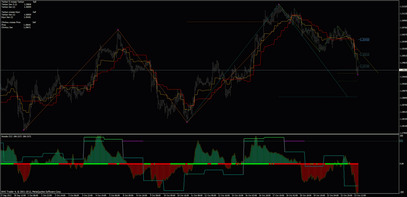The width and height of the screenshot is (407, 197).
Task: Click the 1.29740 price label on the chart
Action: pos(364,66)
